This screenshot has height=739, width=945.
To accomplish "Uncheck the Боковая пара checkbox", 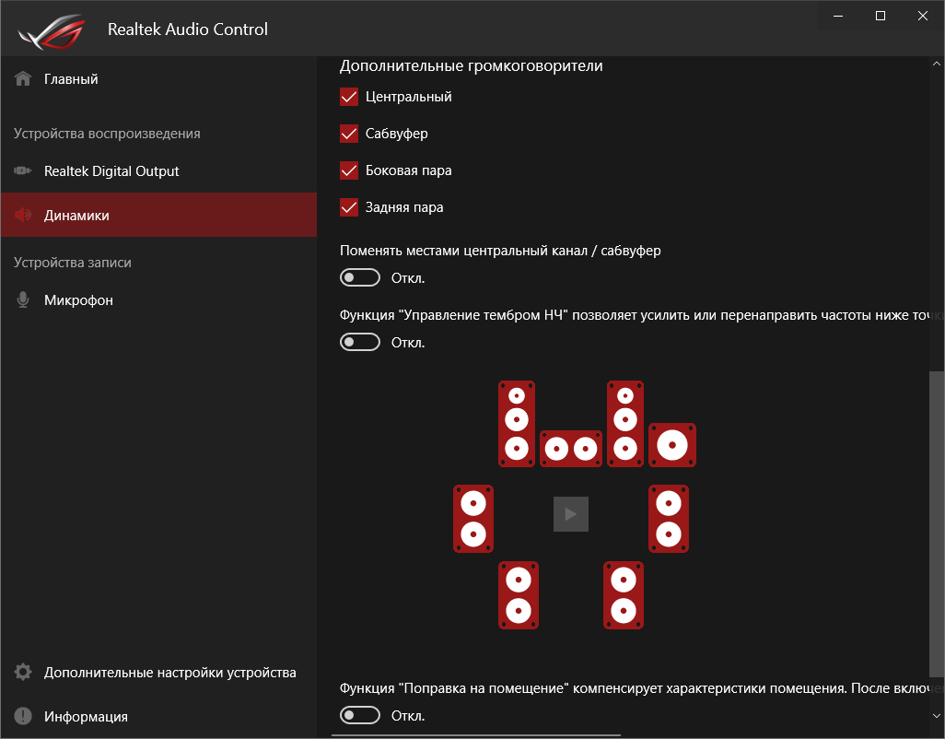I will coord(349,170).
